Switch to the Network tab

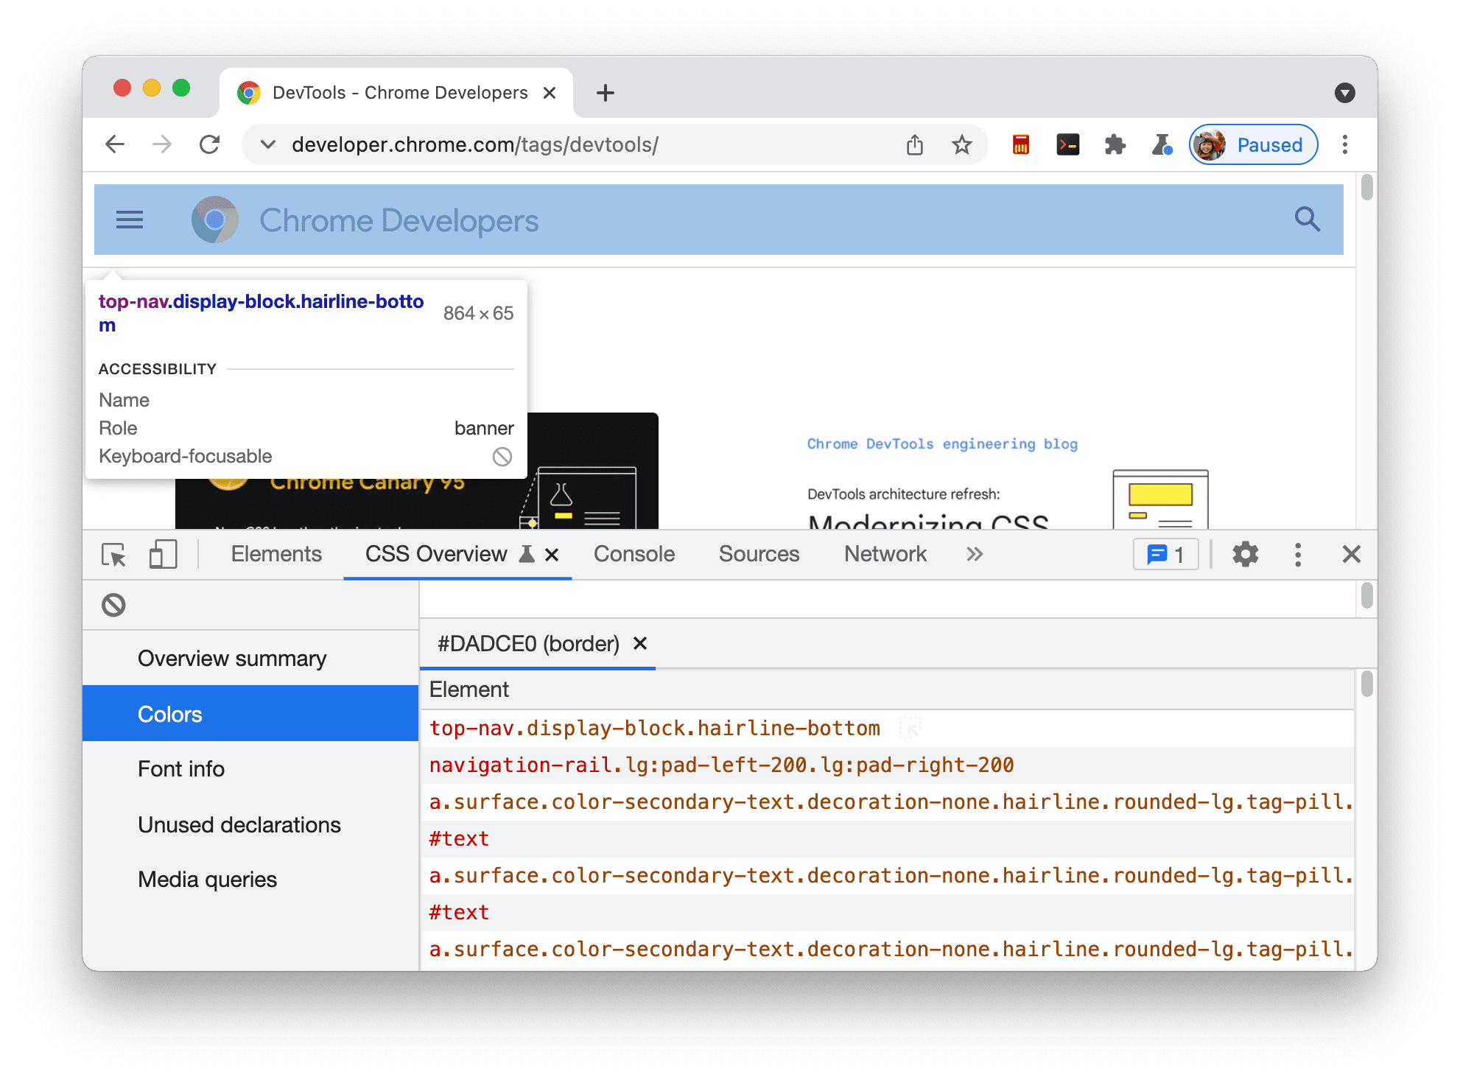point(886,553)
